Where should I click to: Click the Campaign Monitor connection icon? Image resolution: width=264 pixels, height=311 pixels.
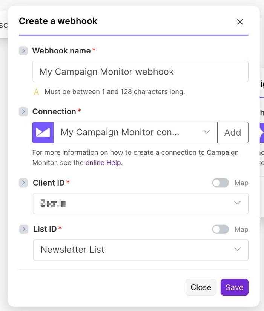43,133
